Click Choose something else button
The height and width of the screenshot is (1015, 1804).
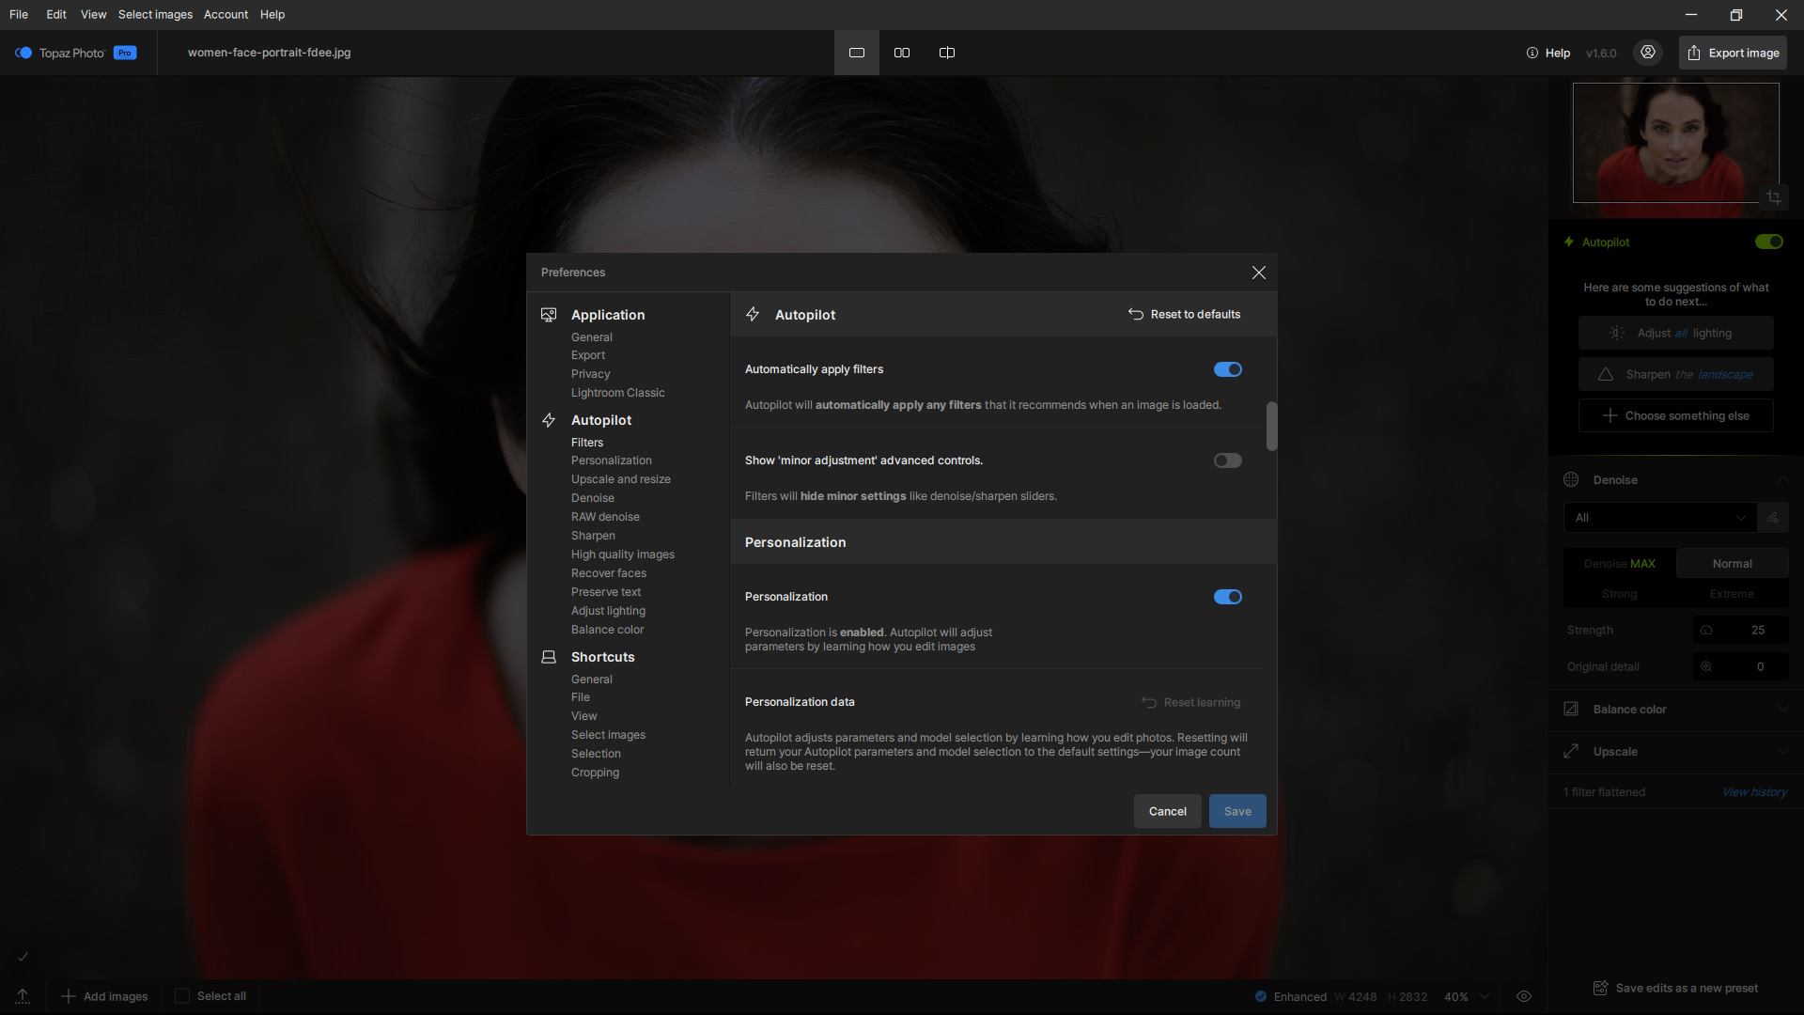(1676, 415)
